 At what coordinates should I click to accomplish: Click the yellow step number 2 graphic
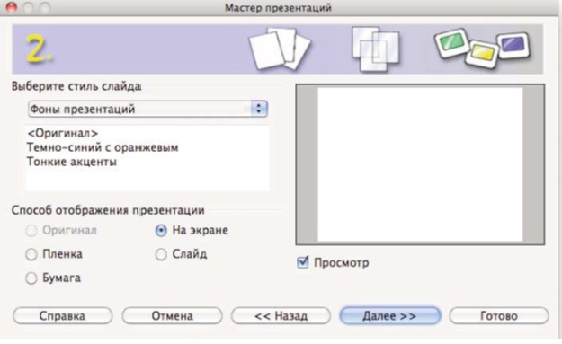[39, 49]
